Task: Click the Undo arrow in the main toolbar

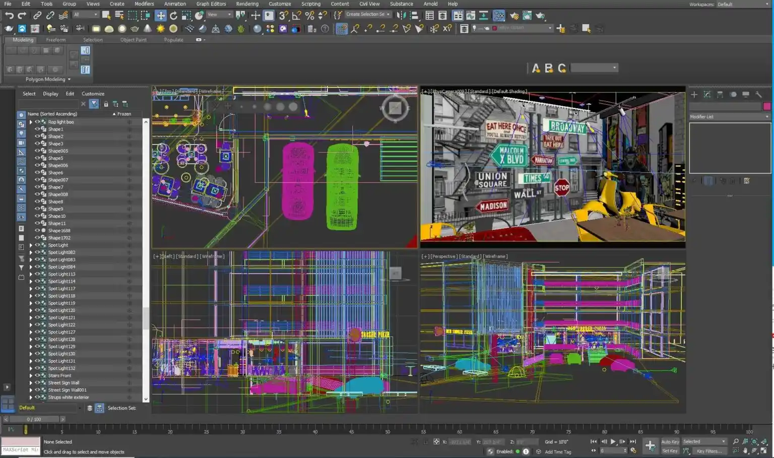Action: click(9, 16)
